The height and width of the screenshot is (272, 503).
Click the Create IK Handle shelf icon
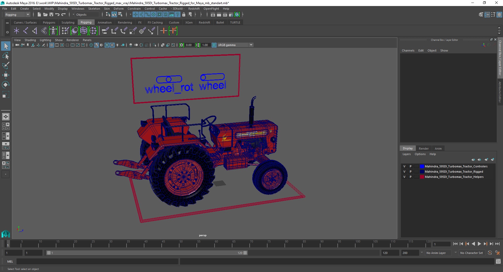pos(35,31)
